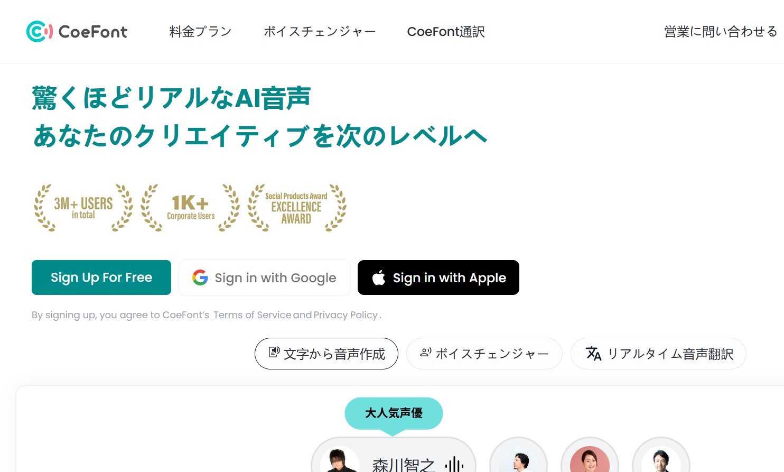Image resolution: width=784 pixels, height=472 pixels.
Task: Select the リアルタイム音声翻訳 tab
Action: pos(658,354)
